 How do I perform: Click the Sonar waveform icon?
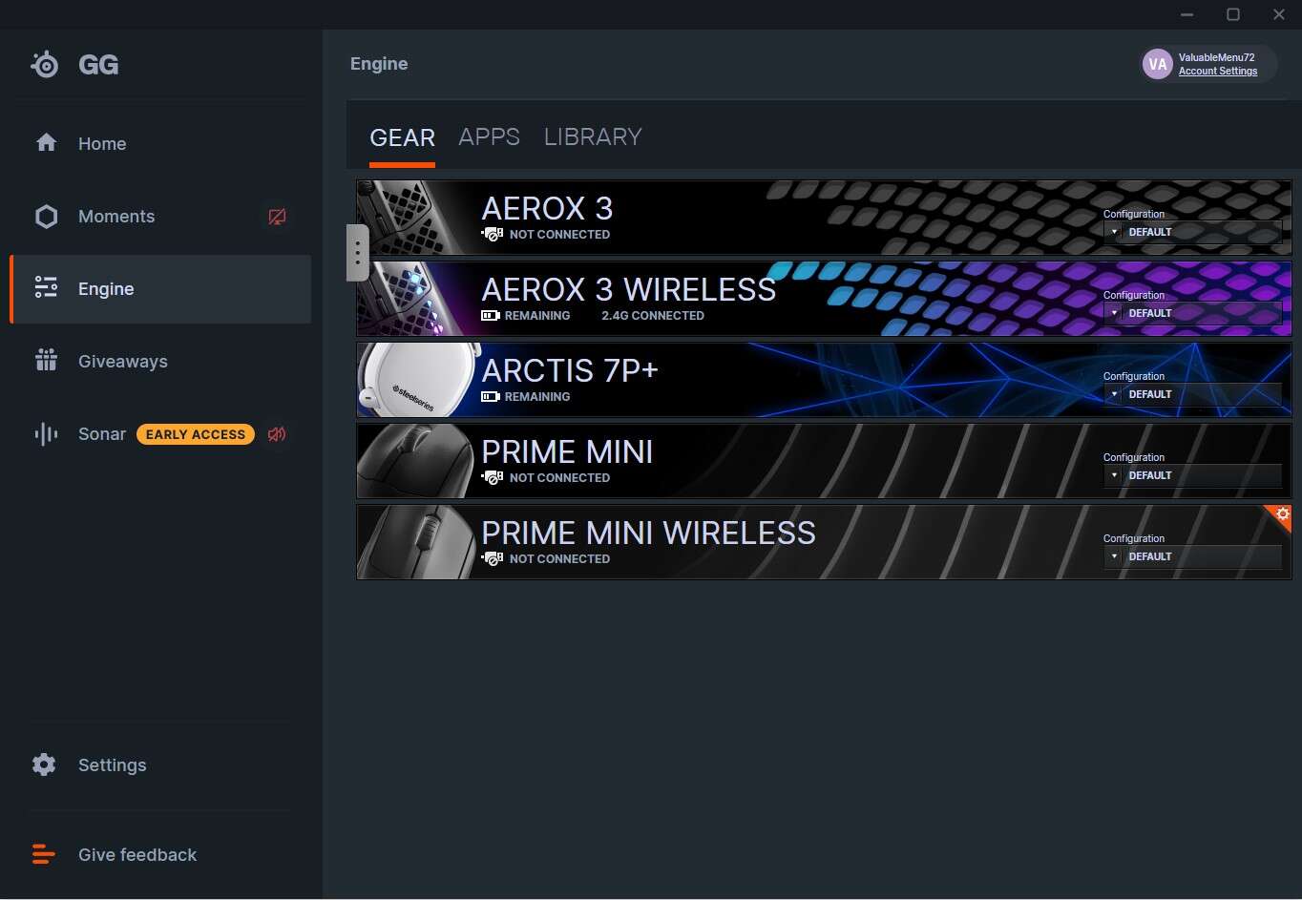pyautogui.click(x=46, y=434)
